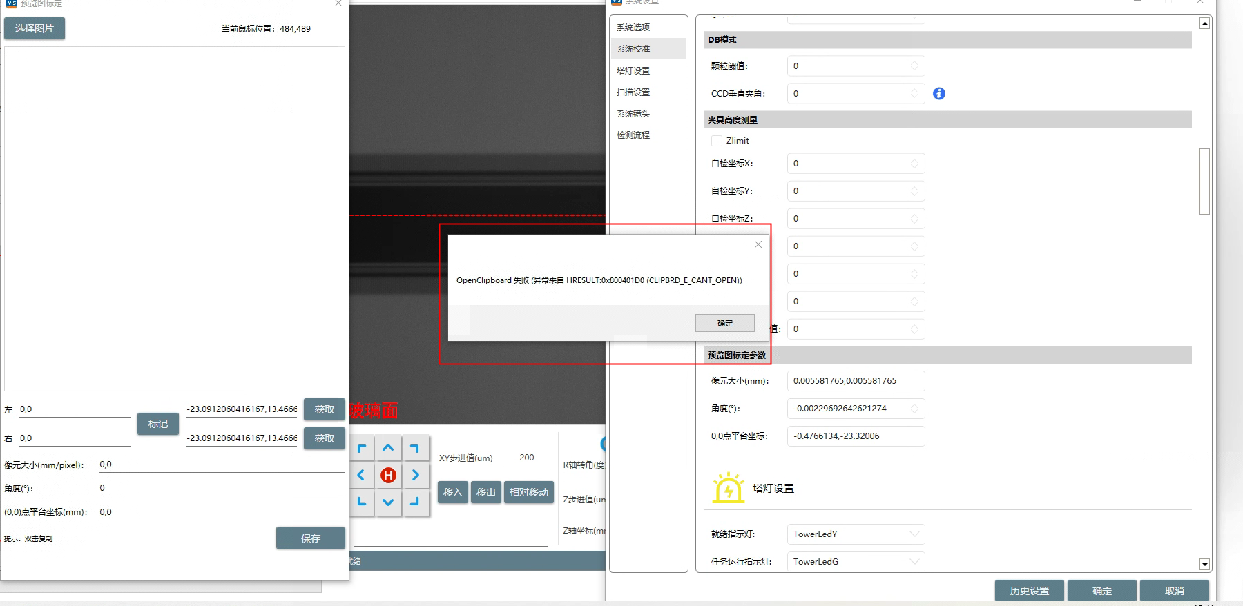The height and width of the screenshot is (606, 1243).
Task: Click the 角度(°) field in settings
Action: click(x=856, y=409)
